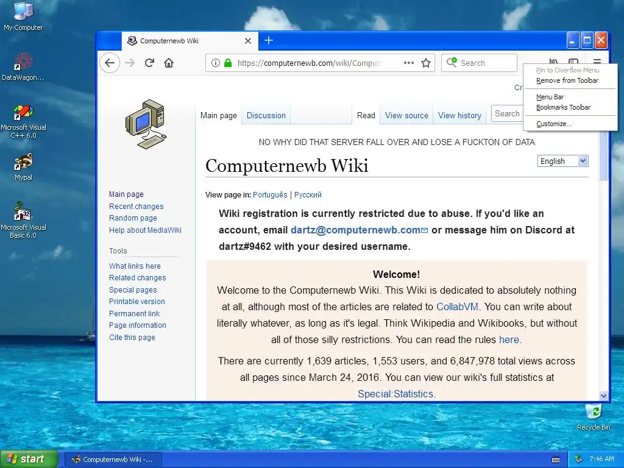Open Permanent link in Tools
This screenshot has width=624, height=468.
[x=134, y=314]
